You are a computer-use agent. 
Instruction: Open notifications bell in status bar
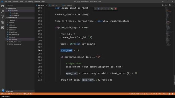click(173, 94)
